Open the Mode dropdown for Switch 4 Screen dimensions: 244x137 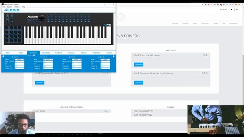105,59
